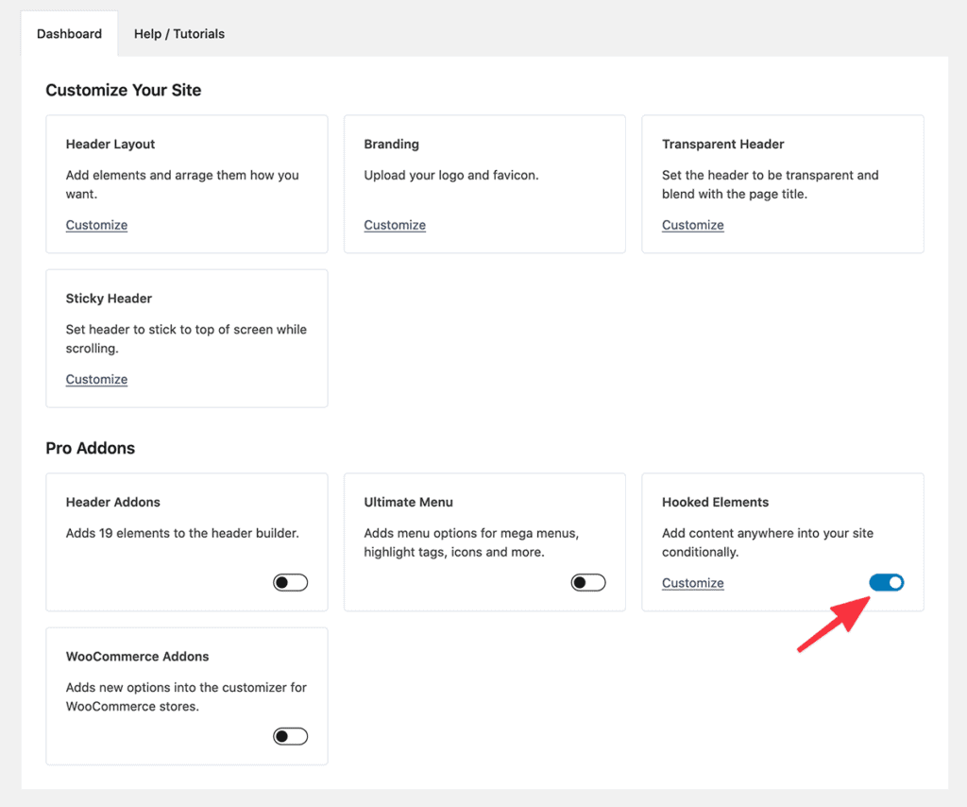Click the Sticky Header card

pyautogui.click(x=186, y=338)
